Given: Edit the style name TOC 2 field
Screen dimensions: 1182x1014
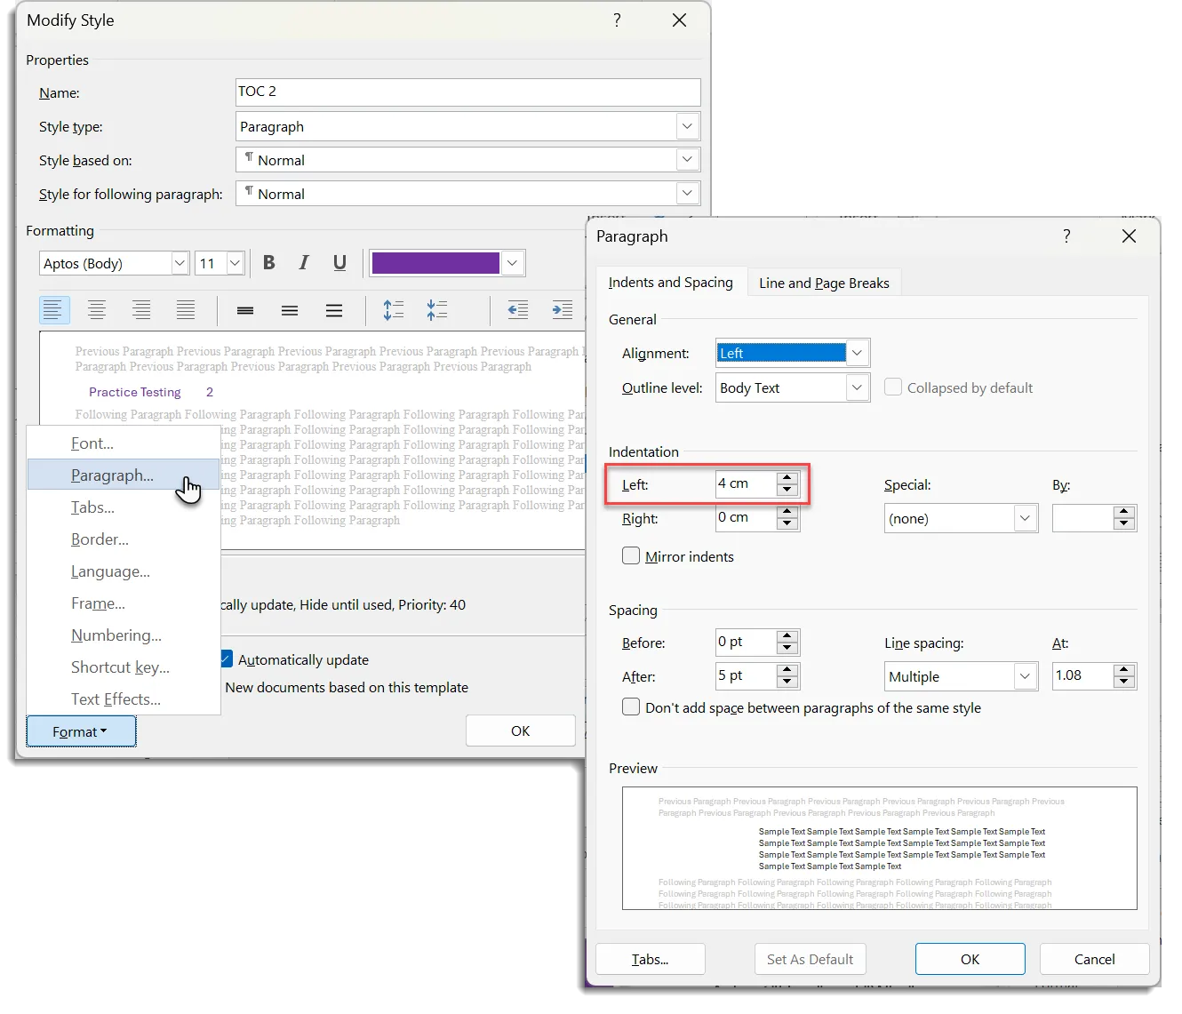Looking at the screenshot, I should coord(468,92).
